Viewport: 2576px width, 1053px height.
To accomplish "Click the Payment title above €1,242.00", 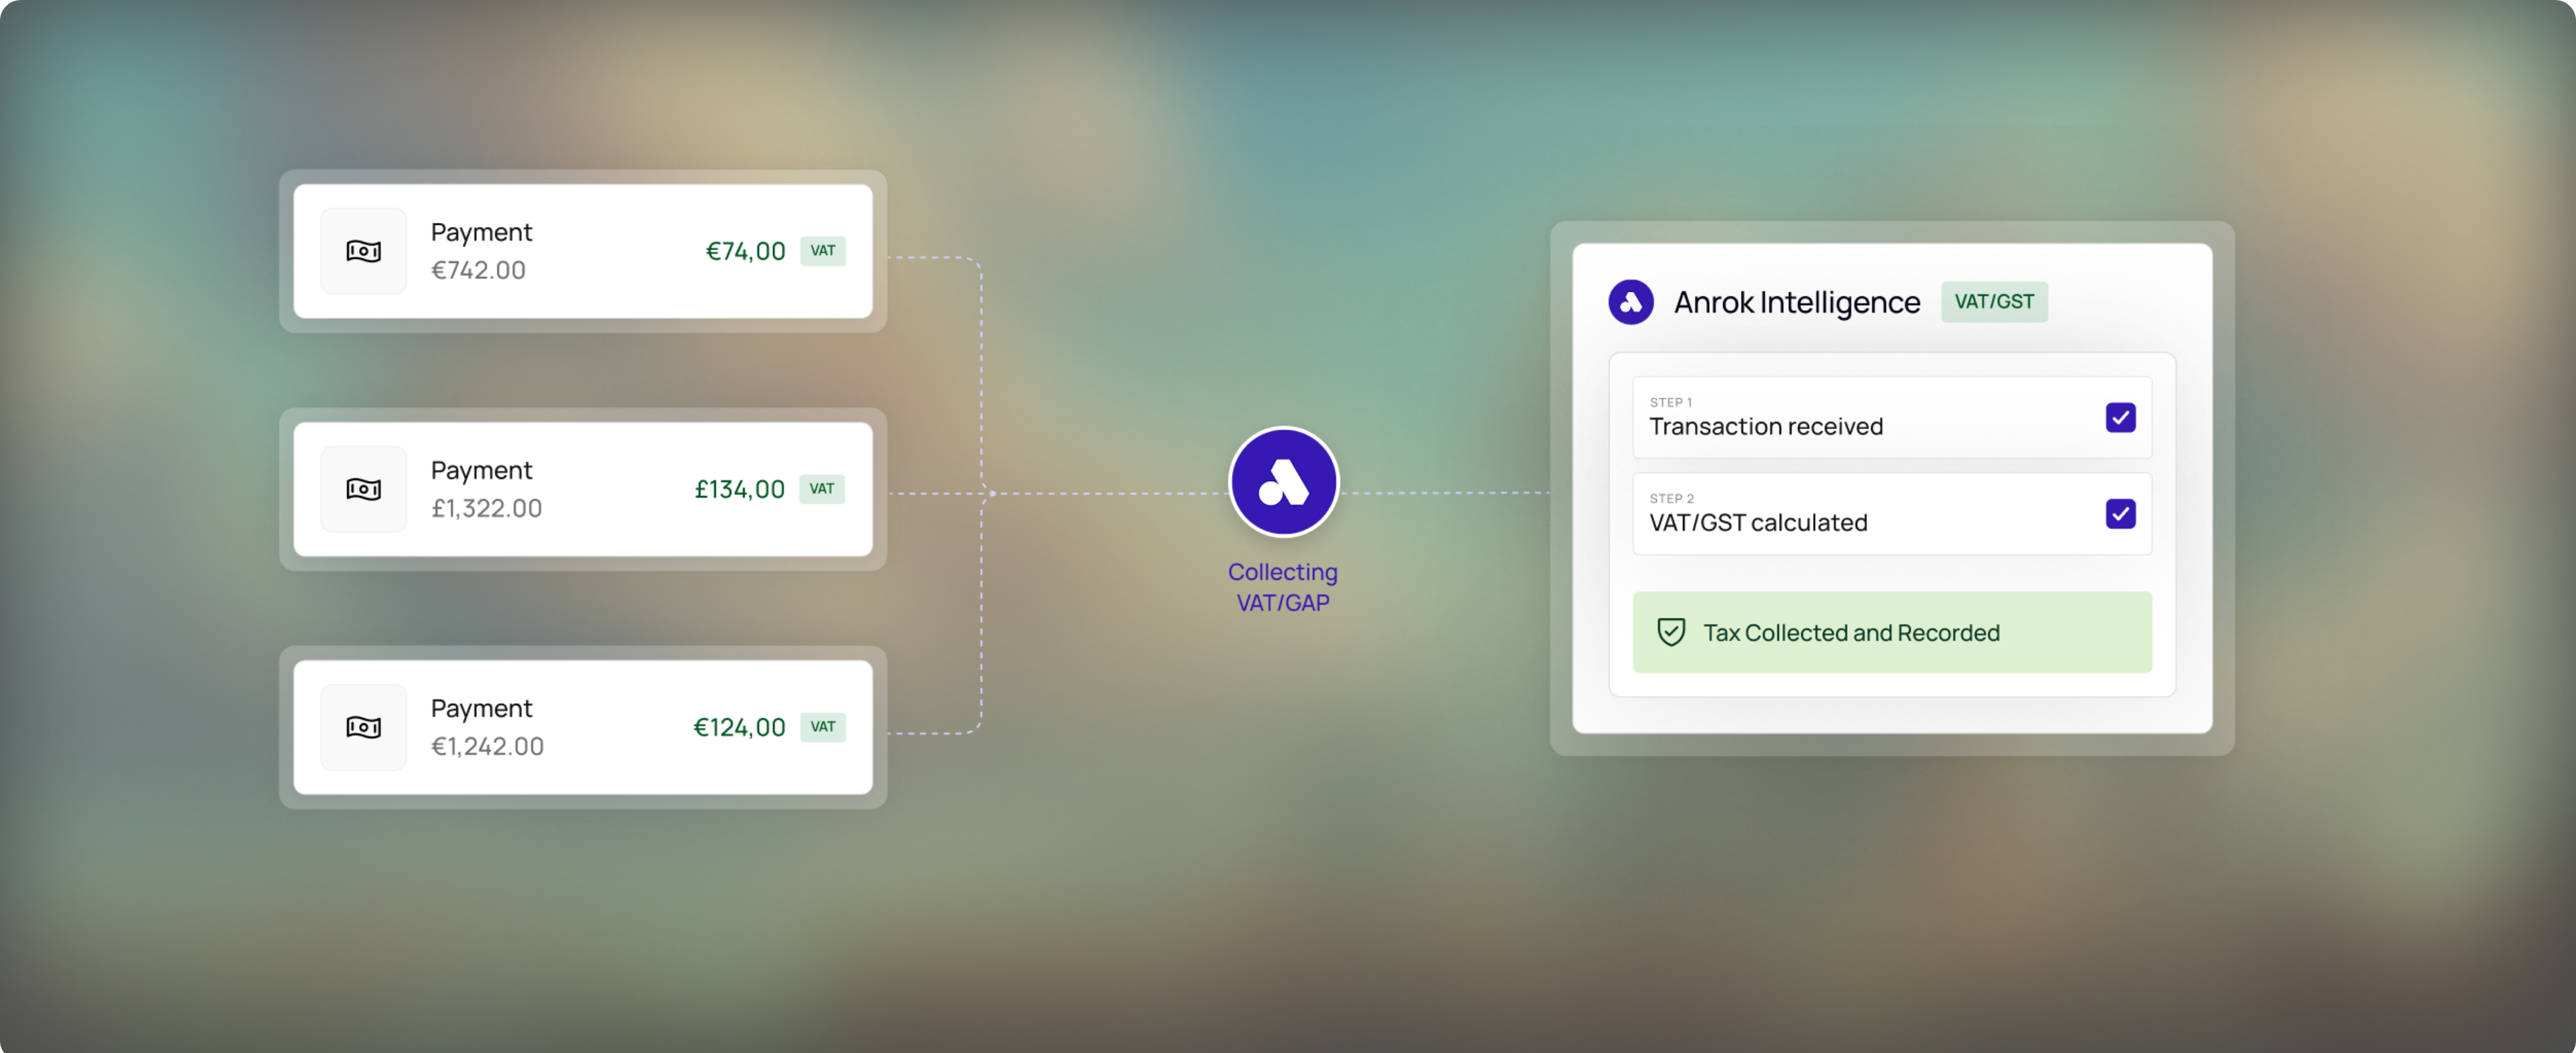I will tap(481, 709).
